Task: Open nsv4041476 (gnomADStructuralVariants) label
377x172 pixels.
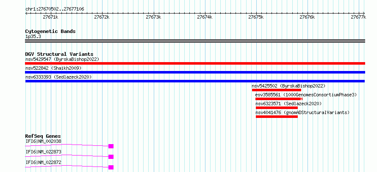Action: [x=302, y=112]
